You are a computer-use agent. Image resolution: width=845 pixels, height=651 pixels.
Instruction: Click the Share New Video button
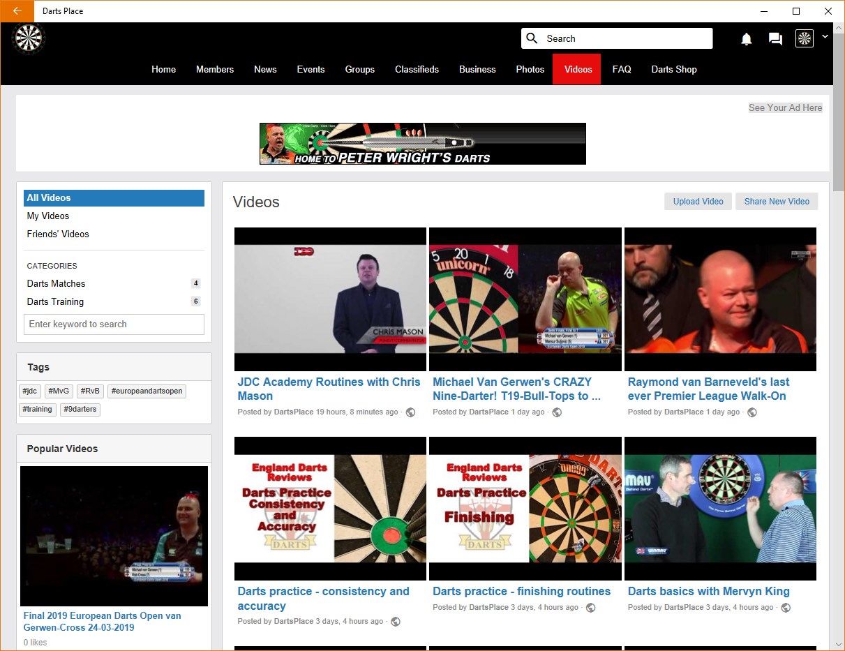click(777, 202)
